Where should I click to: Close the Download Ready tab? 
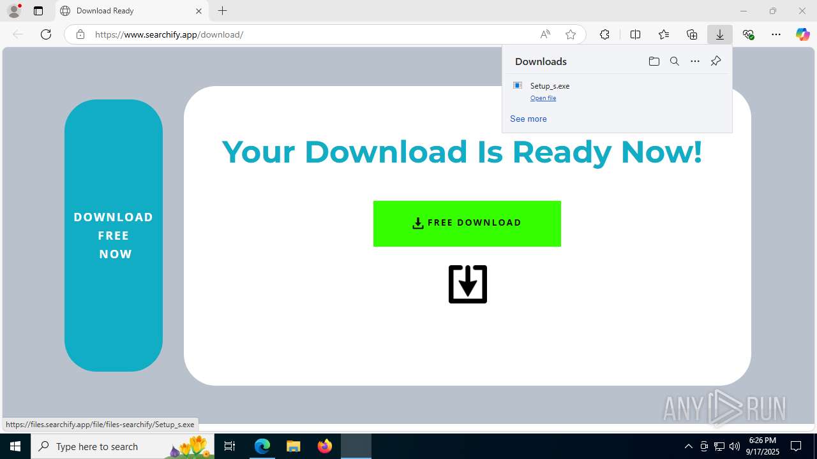(x=199, y=11)
